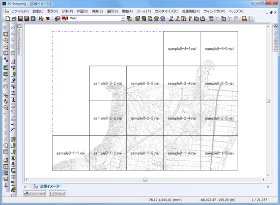
Task: Select the Zoom In magnifier tool
Action: [6, 41]
